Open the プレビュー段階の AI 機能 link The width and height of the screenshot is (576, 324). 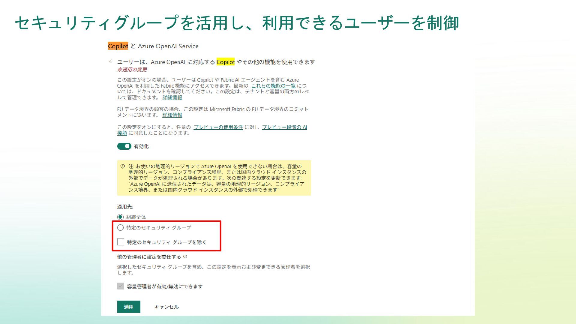pos(284,127)
